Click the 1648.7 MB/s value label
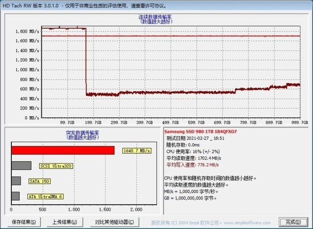313x229 pixels. 137,151
